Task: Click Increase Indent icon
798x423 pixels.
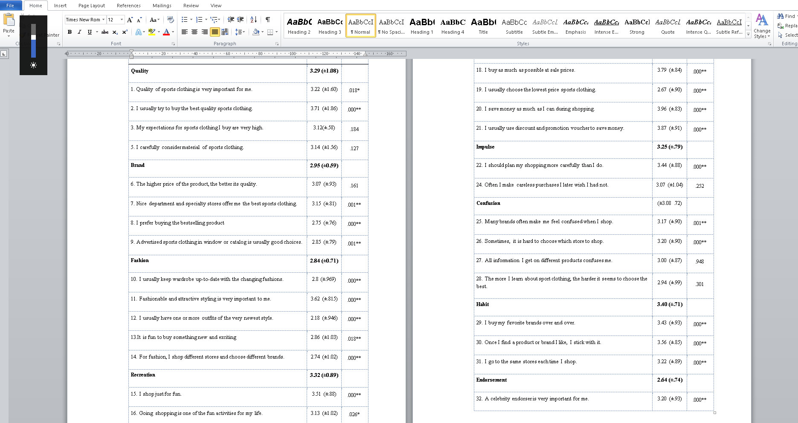Action: [241, 20]
